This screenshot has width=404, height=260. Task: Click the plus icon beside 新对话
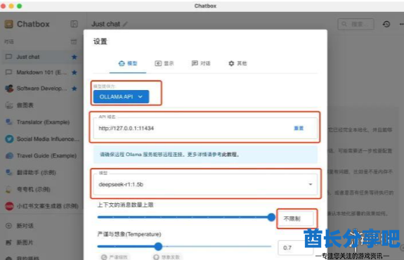[x=8, y=226]
